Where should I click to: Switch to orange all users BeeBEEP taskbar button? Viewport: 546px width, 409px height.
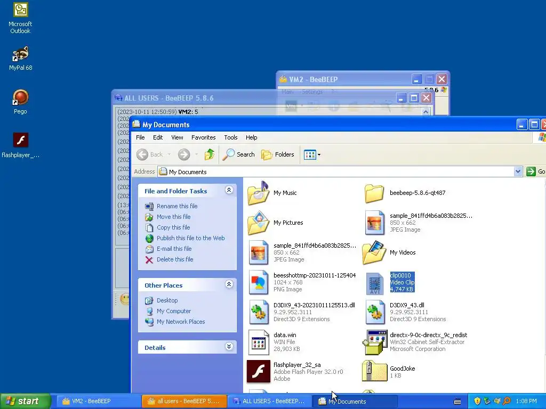tap(184, 402)
